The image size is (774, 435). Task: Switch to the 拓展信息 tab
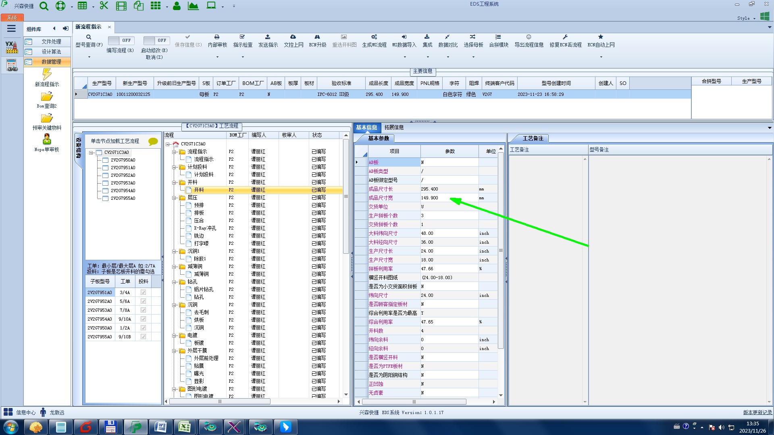[x=393, y=127]
